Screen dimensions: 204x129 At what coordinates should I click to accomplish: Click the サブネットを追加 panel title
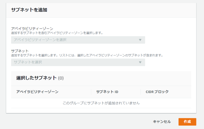click(x=29, y=10)
